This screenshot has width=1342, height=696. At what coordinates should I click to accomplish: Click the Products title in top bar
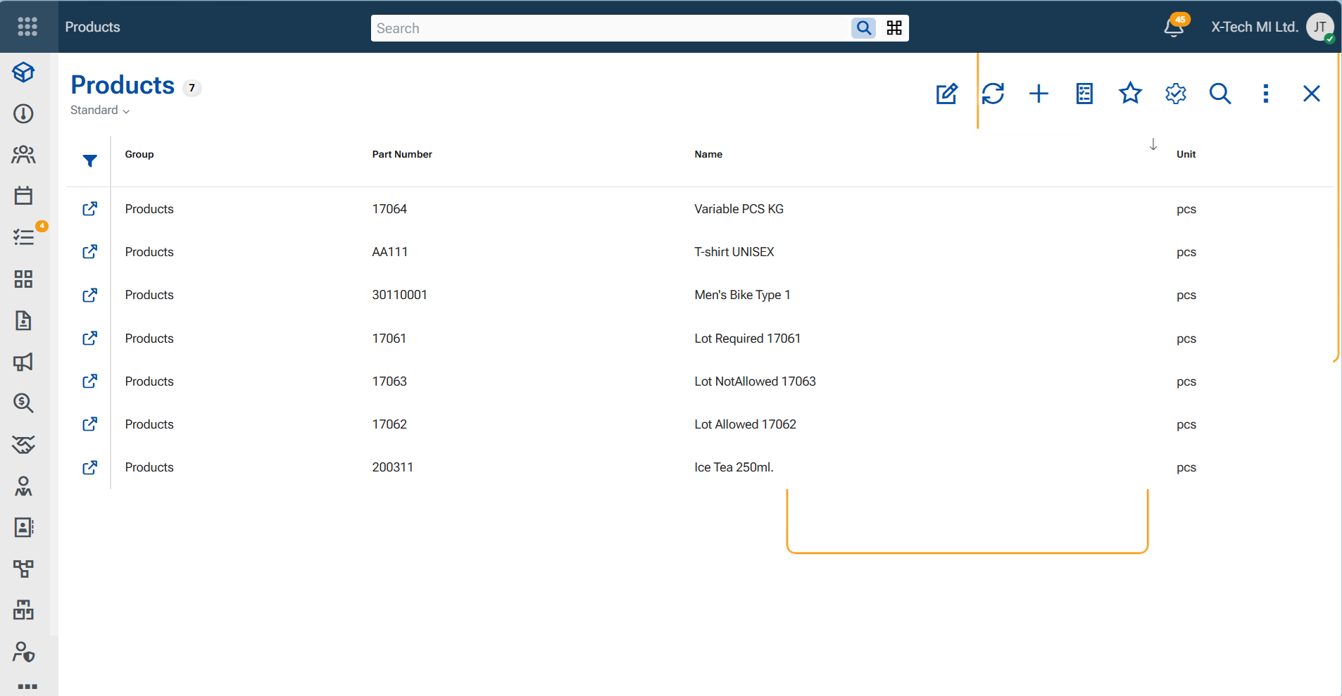pos(92,27)
